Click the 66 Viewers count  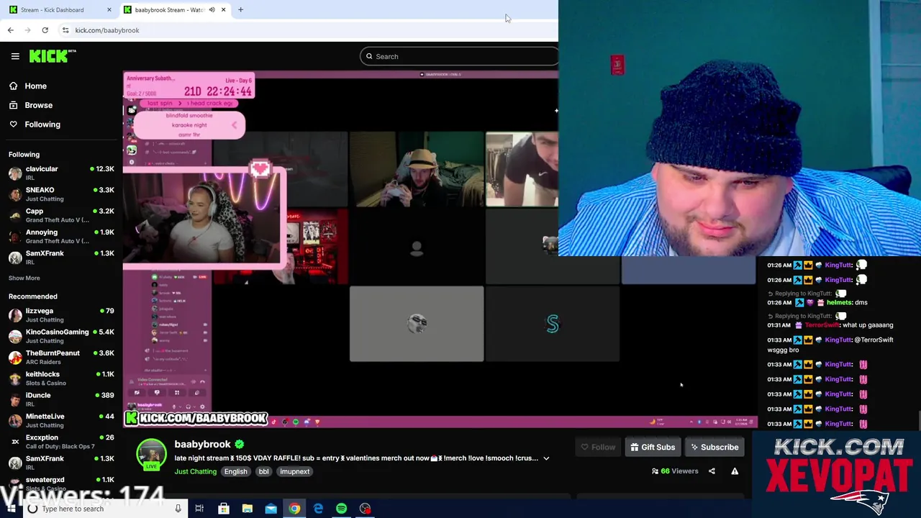coord(674,471)
